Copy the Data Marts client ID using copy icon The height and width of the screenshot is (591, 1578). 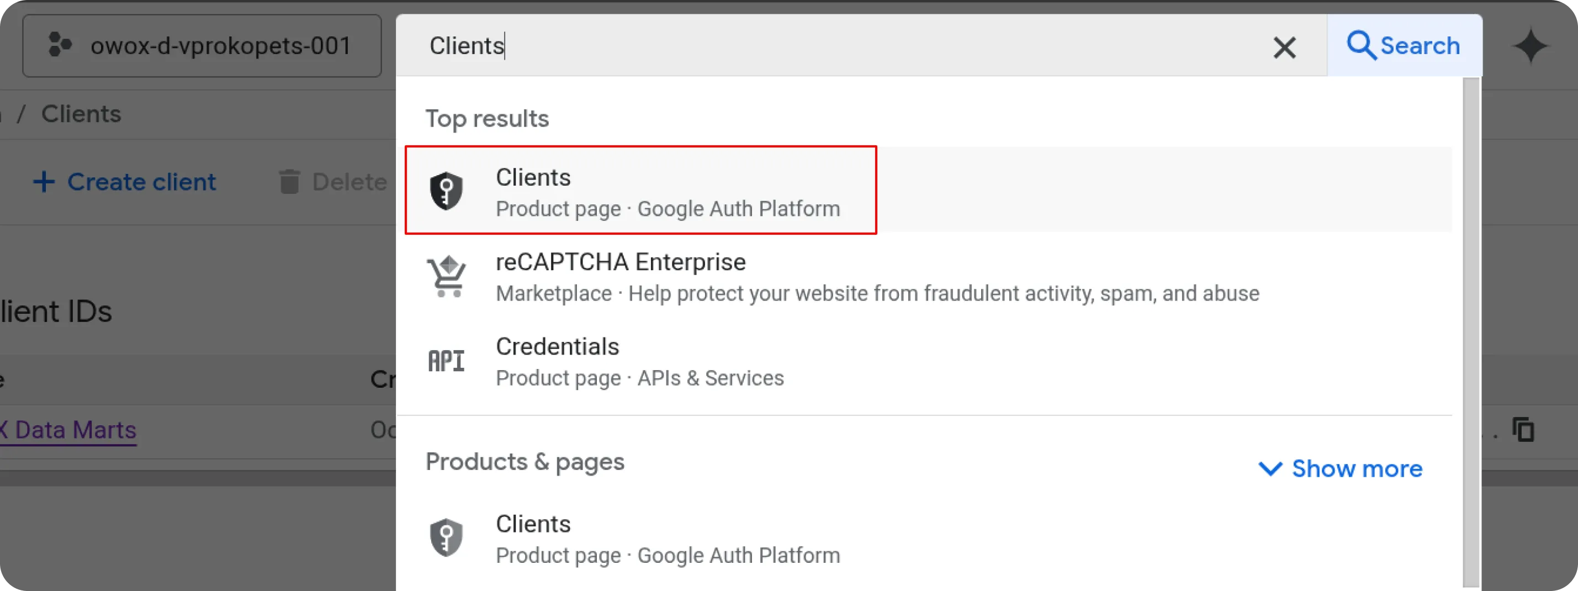point(1523,430)
